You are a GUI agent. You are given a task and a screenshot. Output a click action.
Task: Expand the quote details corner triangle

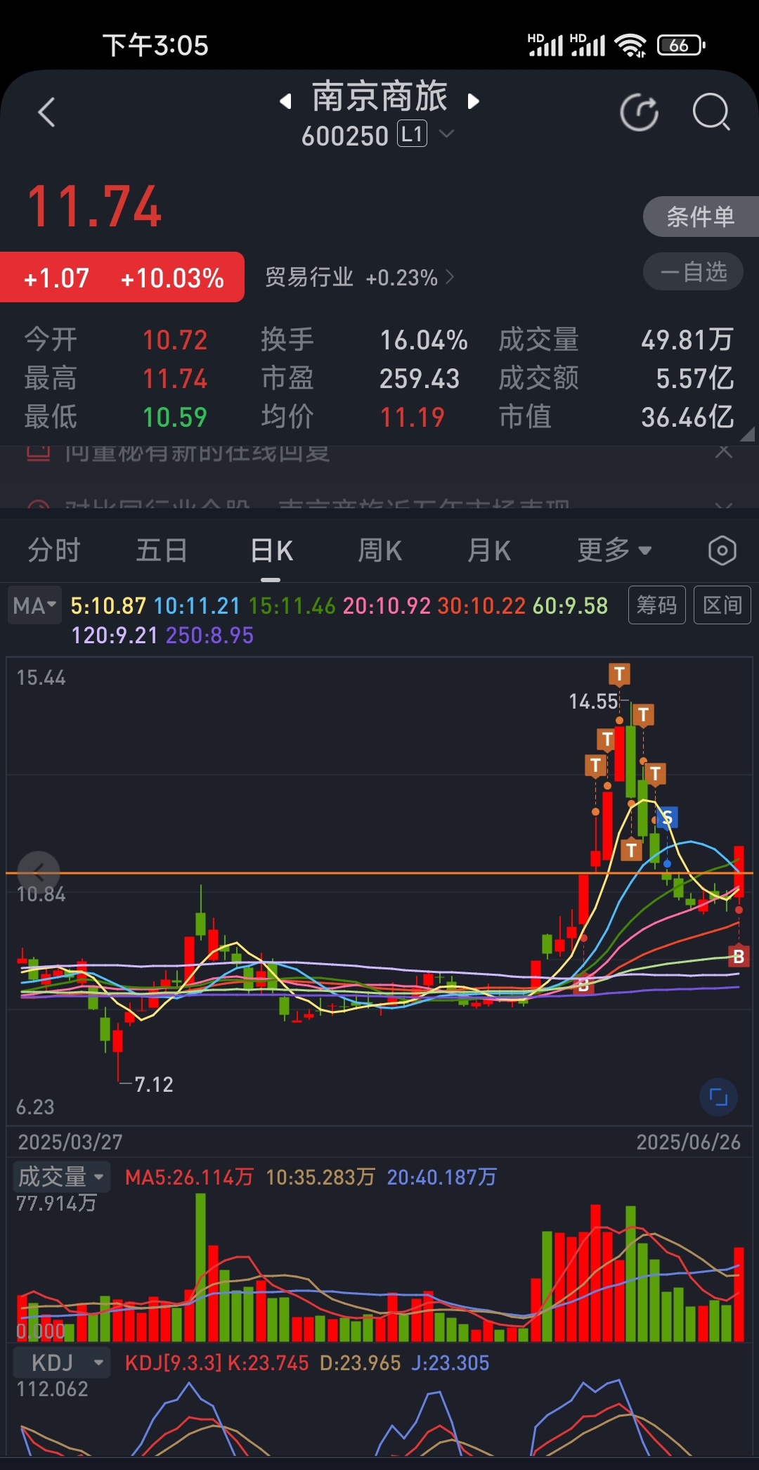click(748, 435)
